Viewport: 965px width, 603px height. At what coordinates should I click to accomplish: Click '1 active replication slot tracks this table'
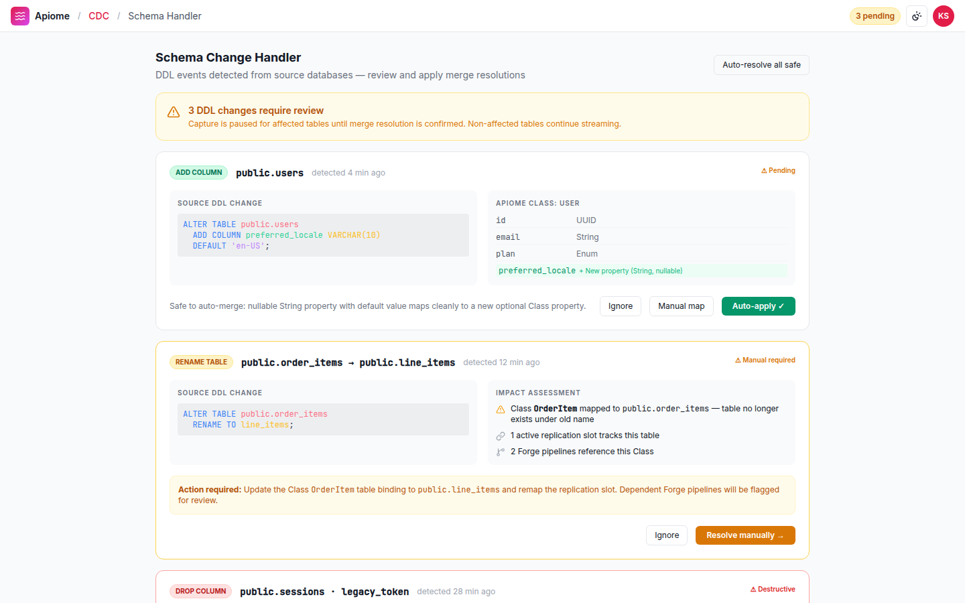[x=584, y=436]
